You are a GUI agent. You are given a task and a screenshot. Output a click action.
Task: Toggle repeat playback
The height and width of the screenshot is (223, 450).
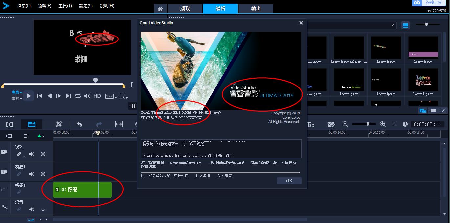pos(78,96)
